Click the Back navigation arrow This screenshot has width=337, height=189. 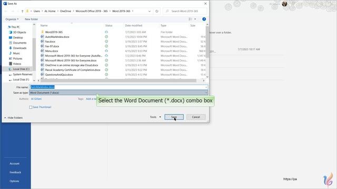pyautogui.click(x=6, y=11)
